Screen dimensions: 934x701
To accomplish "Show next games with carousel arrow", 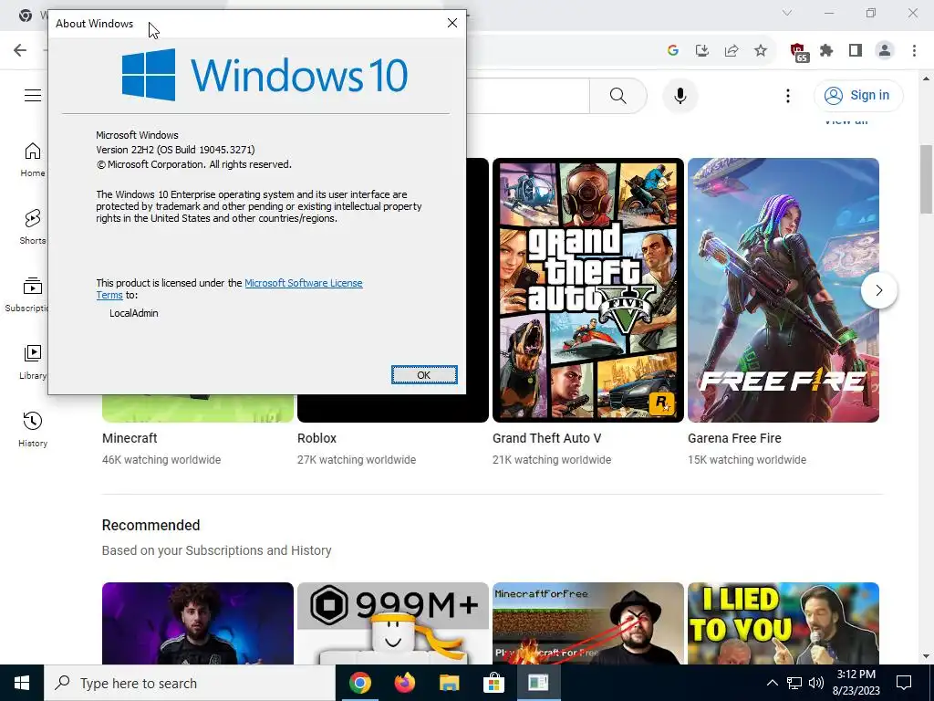I will tap(879, 290).
